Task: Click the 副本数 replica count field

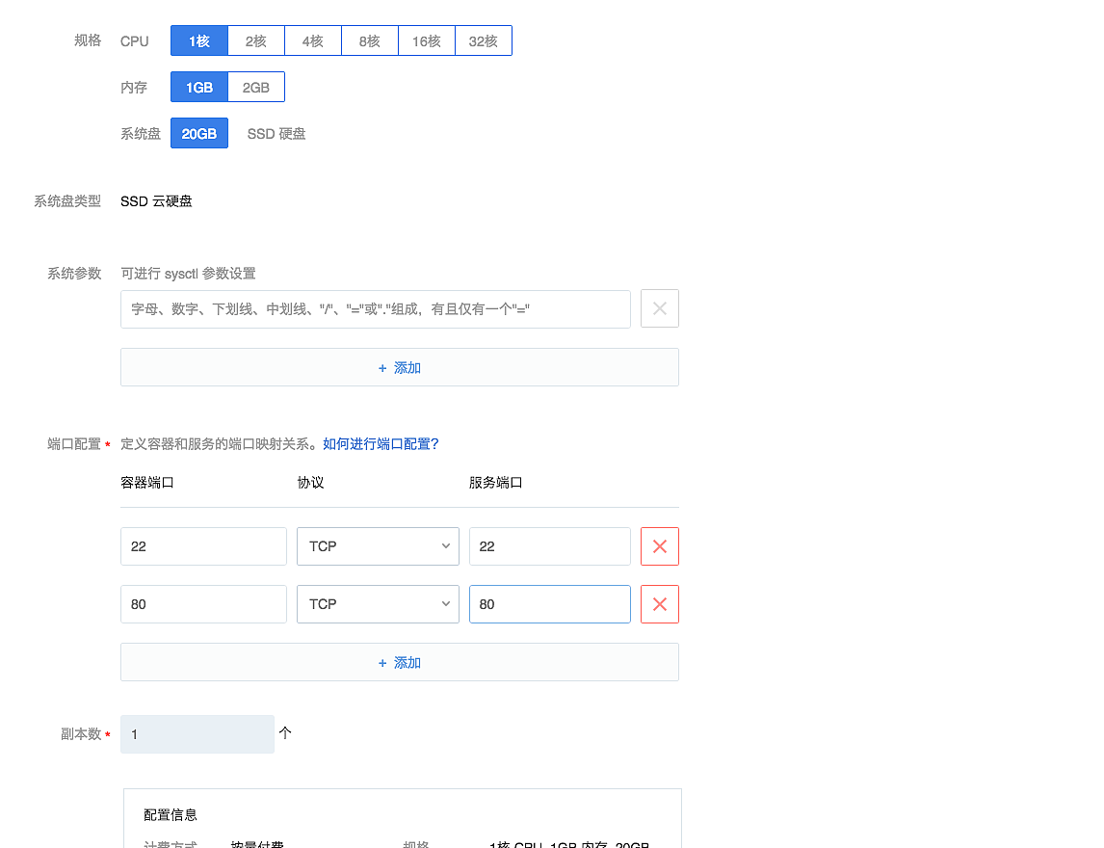Action: (197, 734)
